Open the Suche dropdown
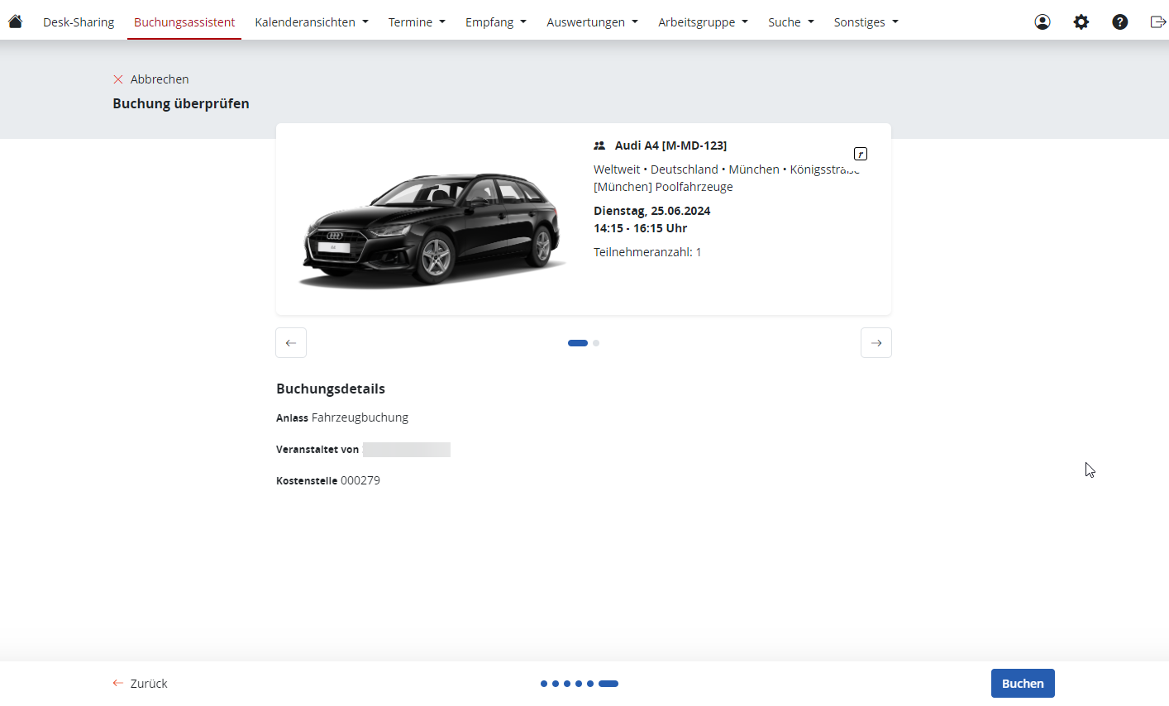The height and width of the screenshot is (706, 1169). (x=791, y=22)
